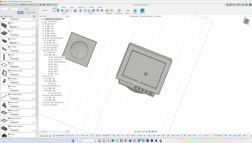The height and width of the screenshot is (143, 252).
Task: Open the DESIGN workspace dropdown
Action: coord(45,10)
